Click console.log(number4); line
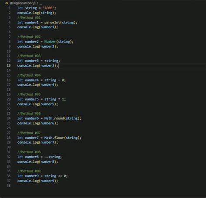This screenshot has height=198, width=206. 37,85
